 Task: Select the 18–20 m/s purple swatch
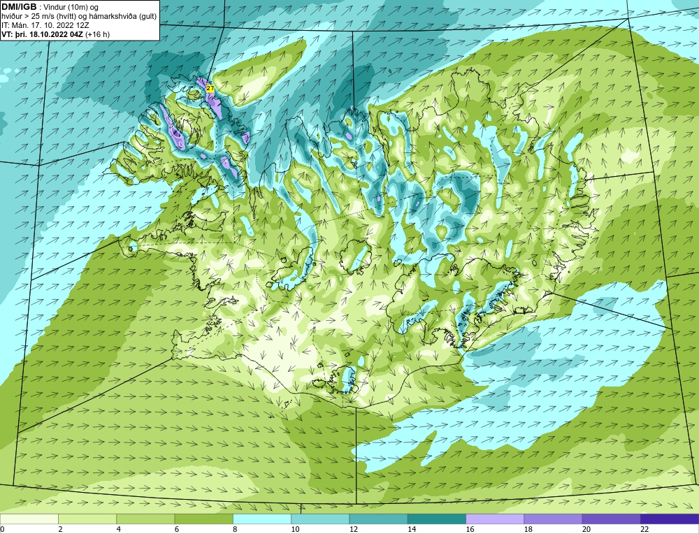point(553,519)
